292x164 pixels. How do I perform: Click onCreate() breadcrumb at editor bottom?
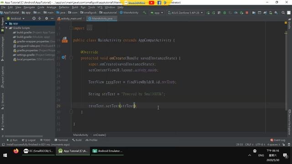[x=99, y=135]
